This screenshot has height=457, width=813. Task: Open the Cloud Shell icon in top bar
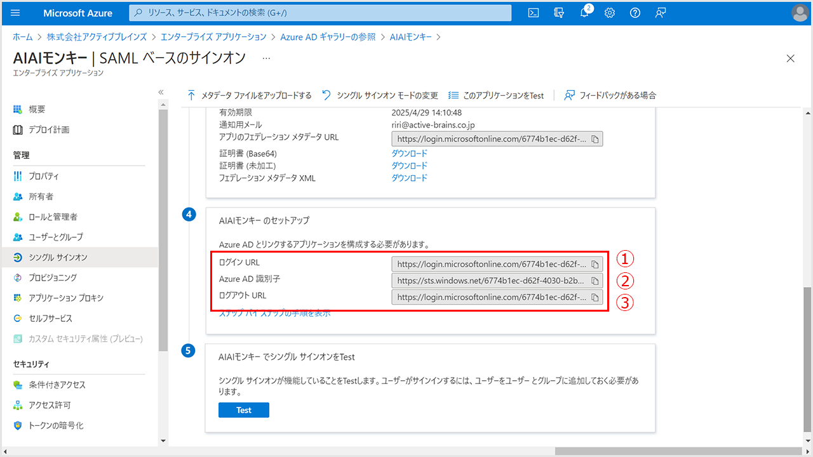[534, 13]
